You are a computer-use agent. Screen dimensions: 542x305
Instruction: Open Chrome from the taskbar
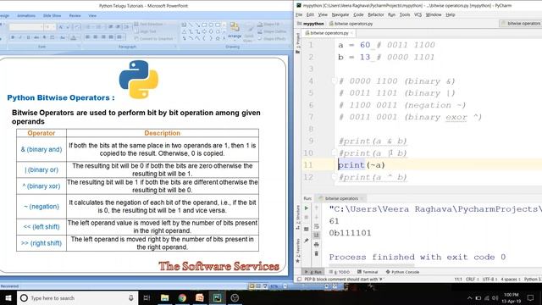pyautogui.click(x=182, y=297)
